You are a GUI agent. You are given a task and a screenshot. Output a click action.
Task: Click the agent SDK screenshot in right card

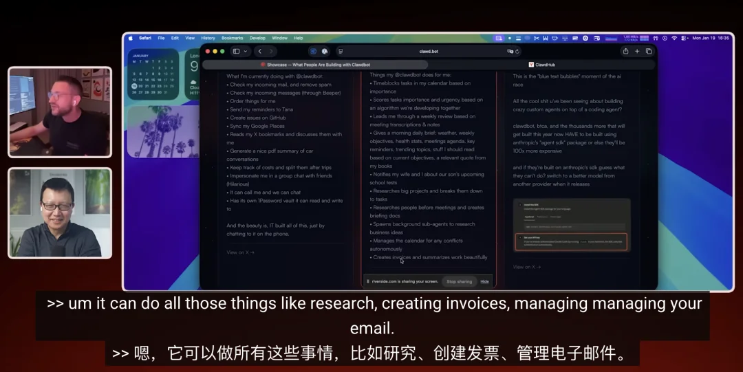point(572,225)
